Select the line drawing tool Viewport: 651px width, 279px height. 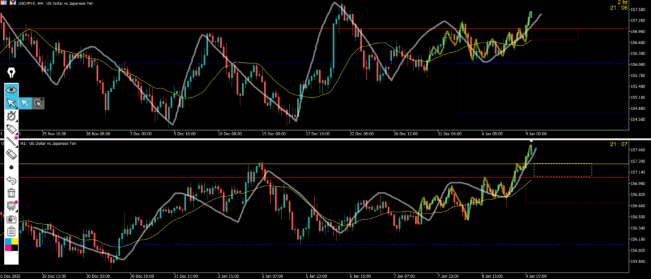[x=11, y=141]
